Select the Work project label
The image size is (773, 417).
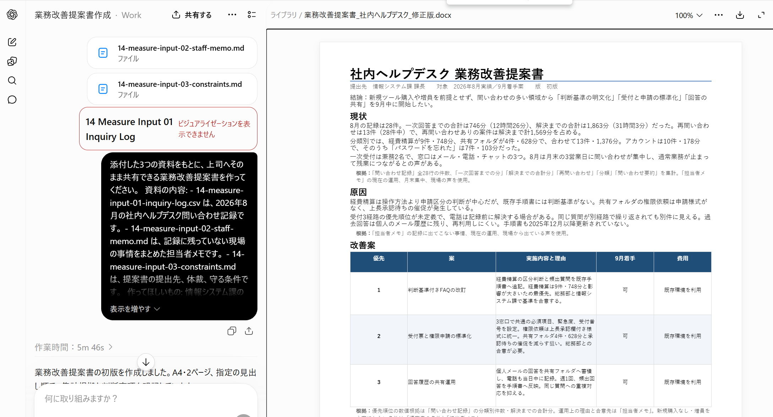point(131,15)
